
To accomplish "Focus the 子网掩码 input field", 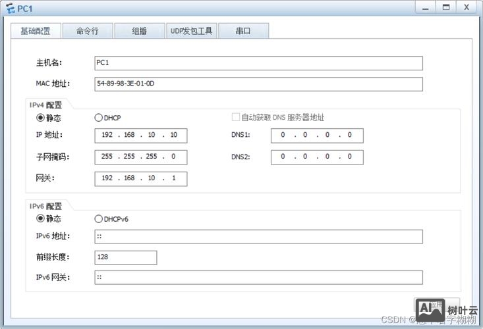I will pyautogui.click(x=141, y=157).
